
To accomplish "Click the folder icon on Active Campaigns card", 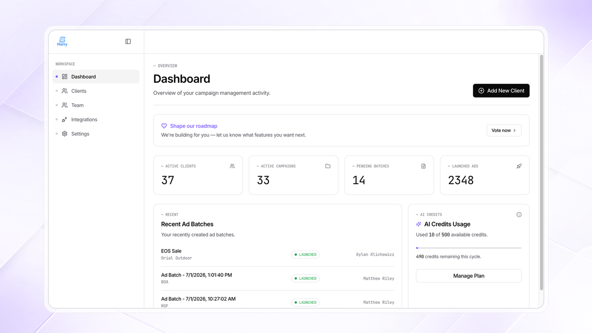I will click(x=328, y=166).
